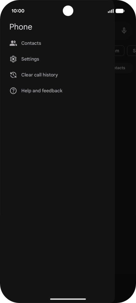The width and height of the screenshot is (136, 303).
Task: Dismiss drawer by tapping the dimmed background area
Action: (125, 174)
